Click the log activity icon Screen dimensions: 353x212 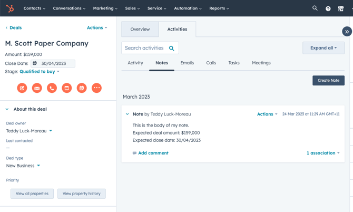point(67,88)
